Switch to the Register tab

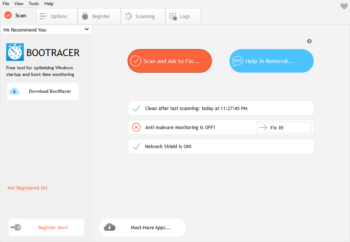(99, 16)
